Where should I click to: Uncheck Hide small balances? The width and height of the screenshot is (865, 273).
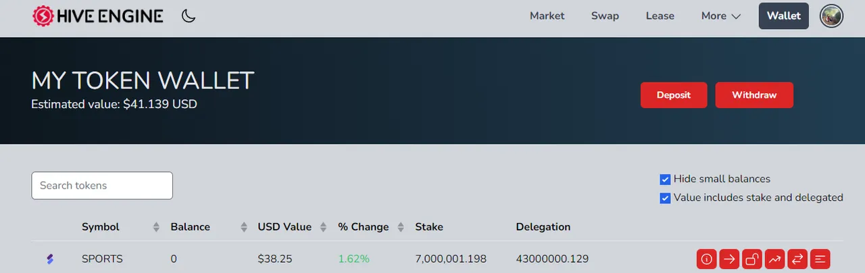[x=665, y=179]
